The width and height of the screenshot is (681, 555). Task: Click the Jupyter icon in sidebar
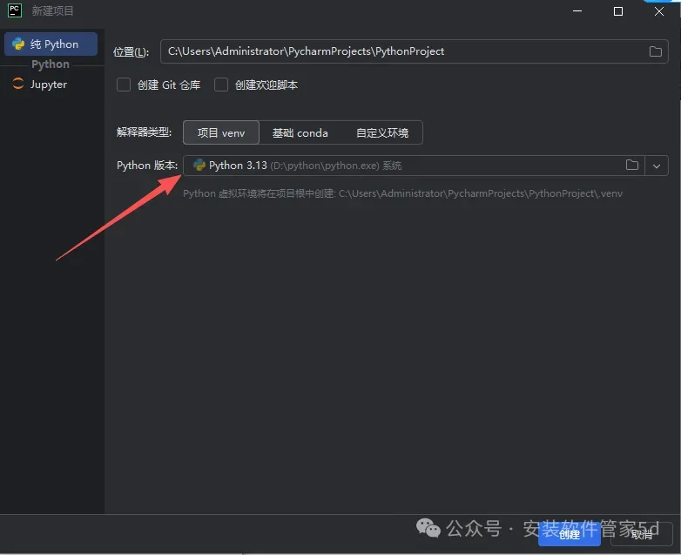18,84
